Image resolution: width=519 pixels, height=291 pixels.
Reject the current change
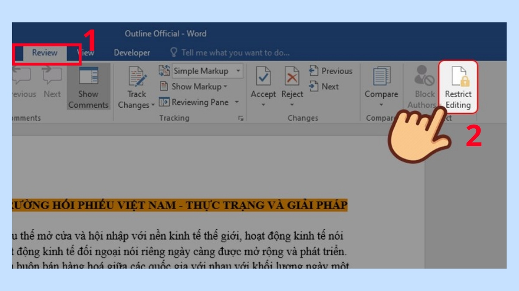(292, 82)
